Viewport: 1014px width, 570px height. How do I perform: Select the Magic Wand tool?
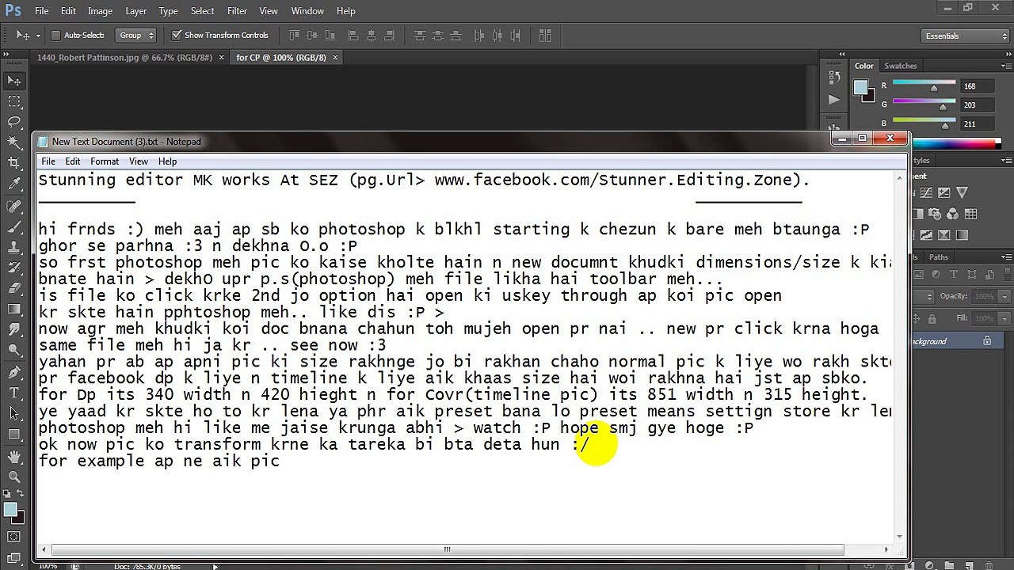coord(14,142)
